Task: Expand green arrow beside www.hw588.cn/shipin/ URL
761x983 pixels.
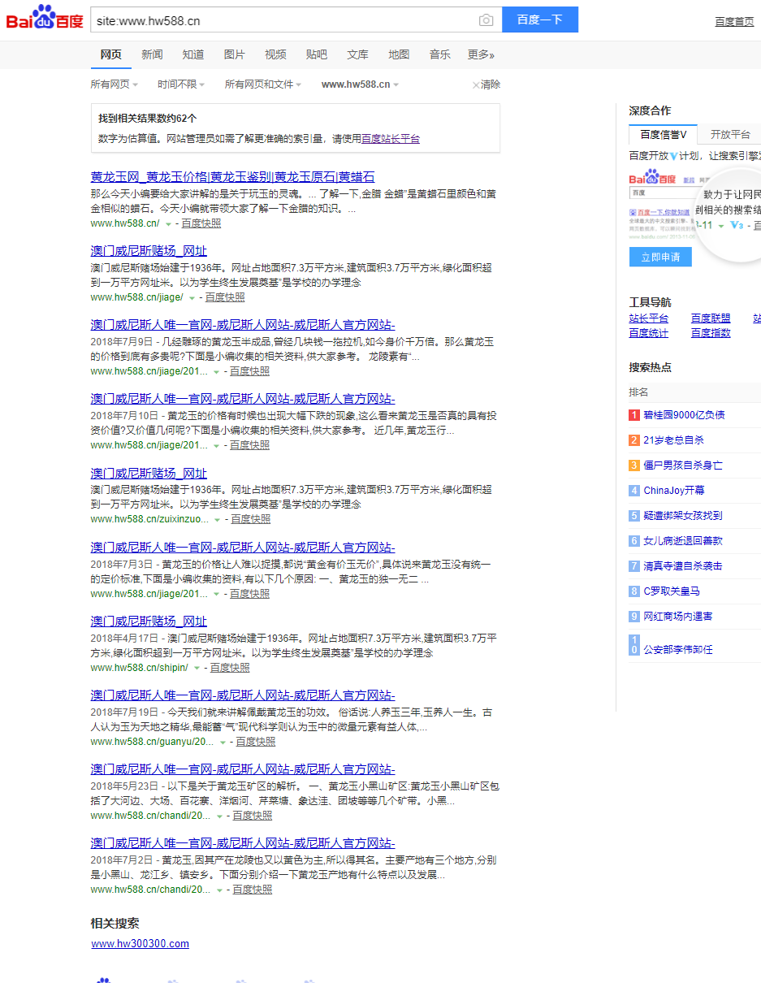Action: pyautogui.click(x=197, y=669)
